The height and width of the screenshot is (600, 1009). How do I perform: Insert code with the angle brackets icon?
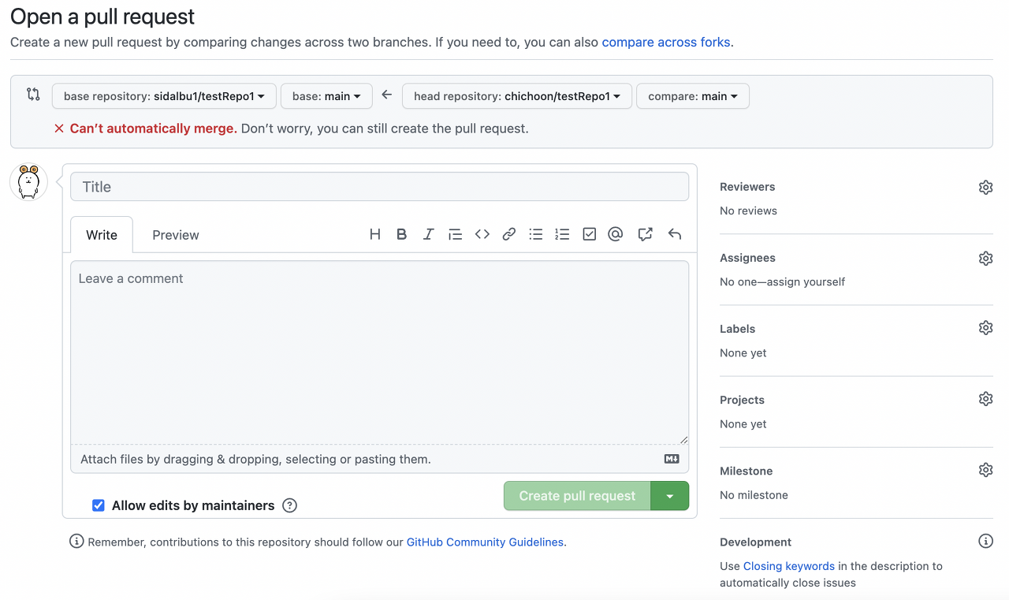coord(482,234)
